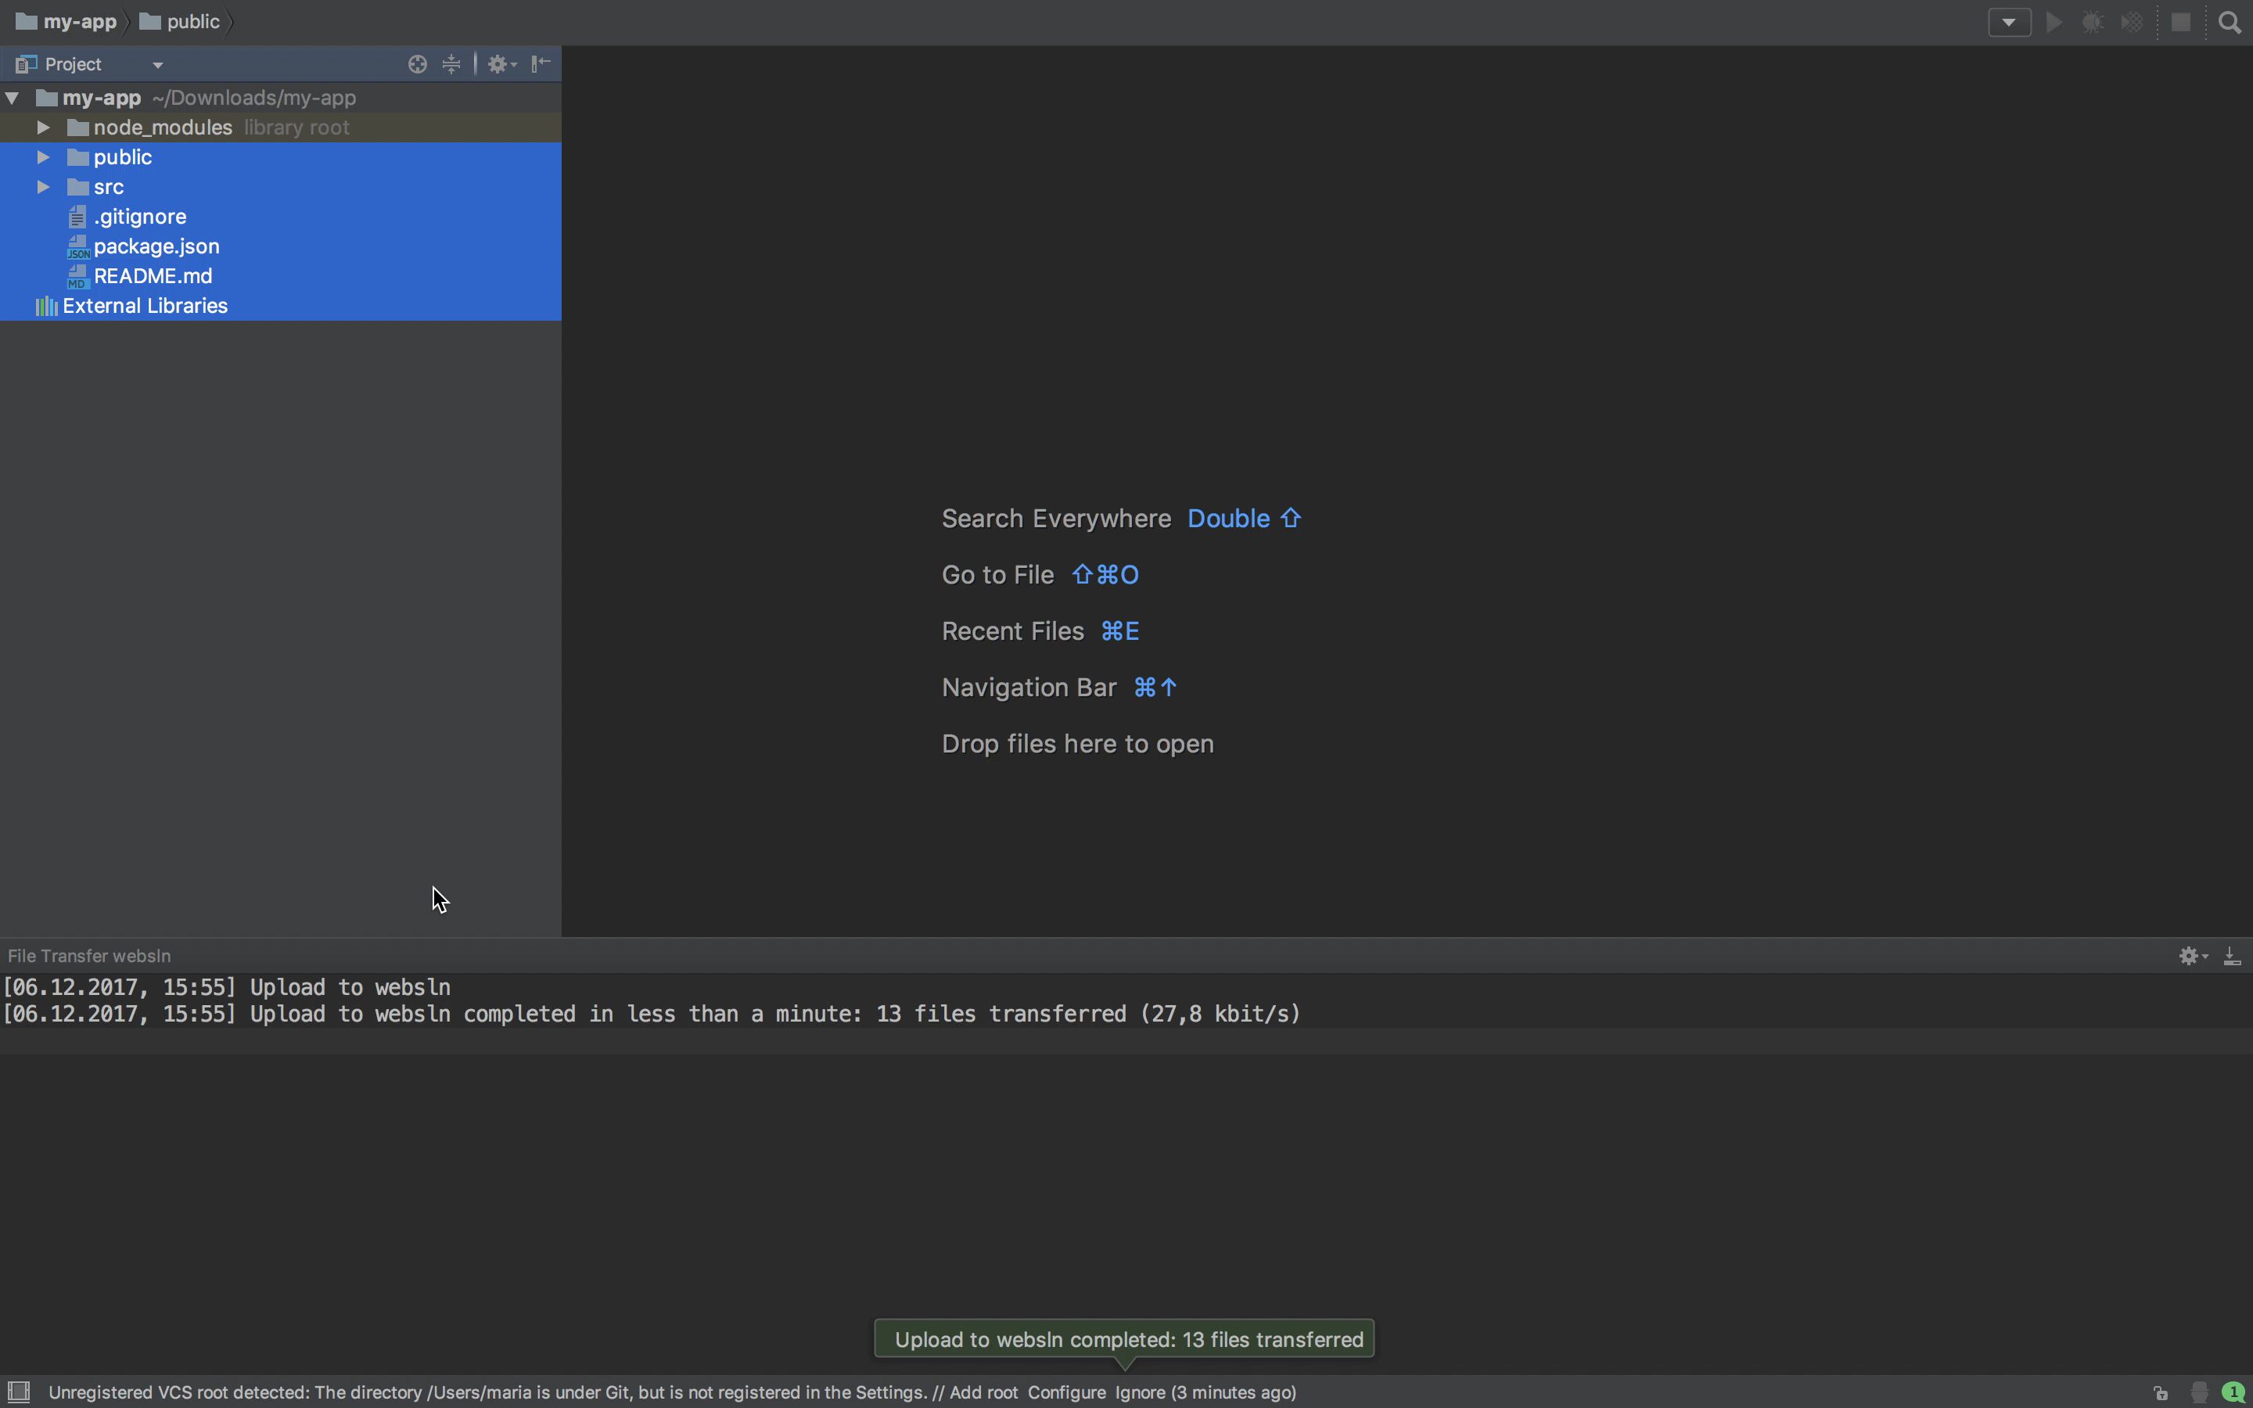
Task: Click the Debug bug icon
Action: click(x=2092, y=23)
